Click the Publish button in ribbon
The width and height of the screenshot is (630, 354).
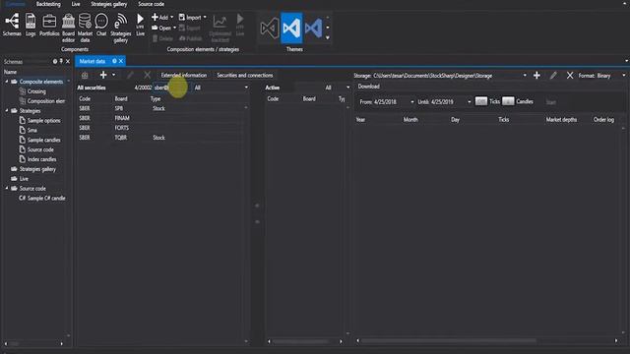pos(190,38)
